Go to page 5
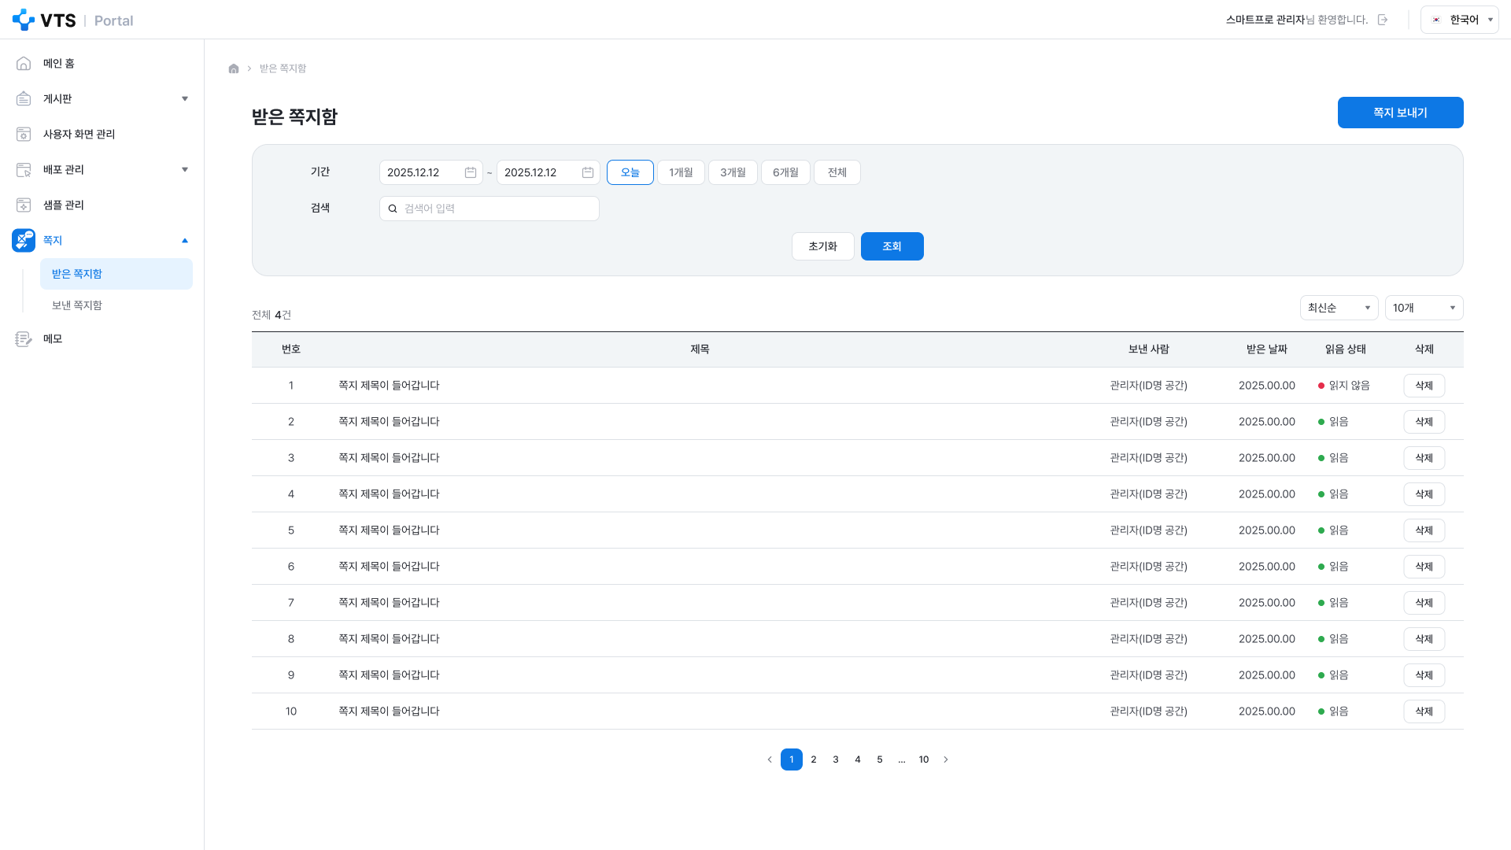The image size is (1511, 850). (880, 759)
